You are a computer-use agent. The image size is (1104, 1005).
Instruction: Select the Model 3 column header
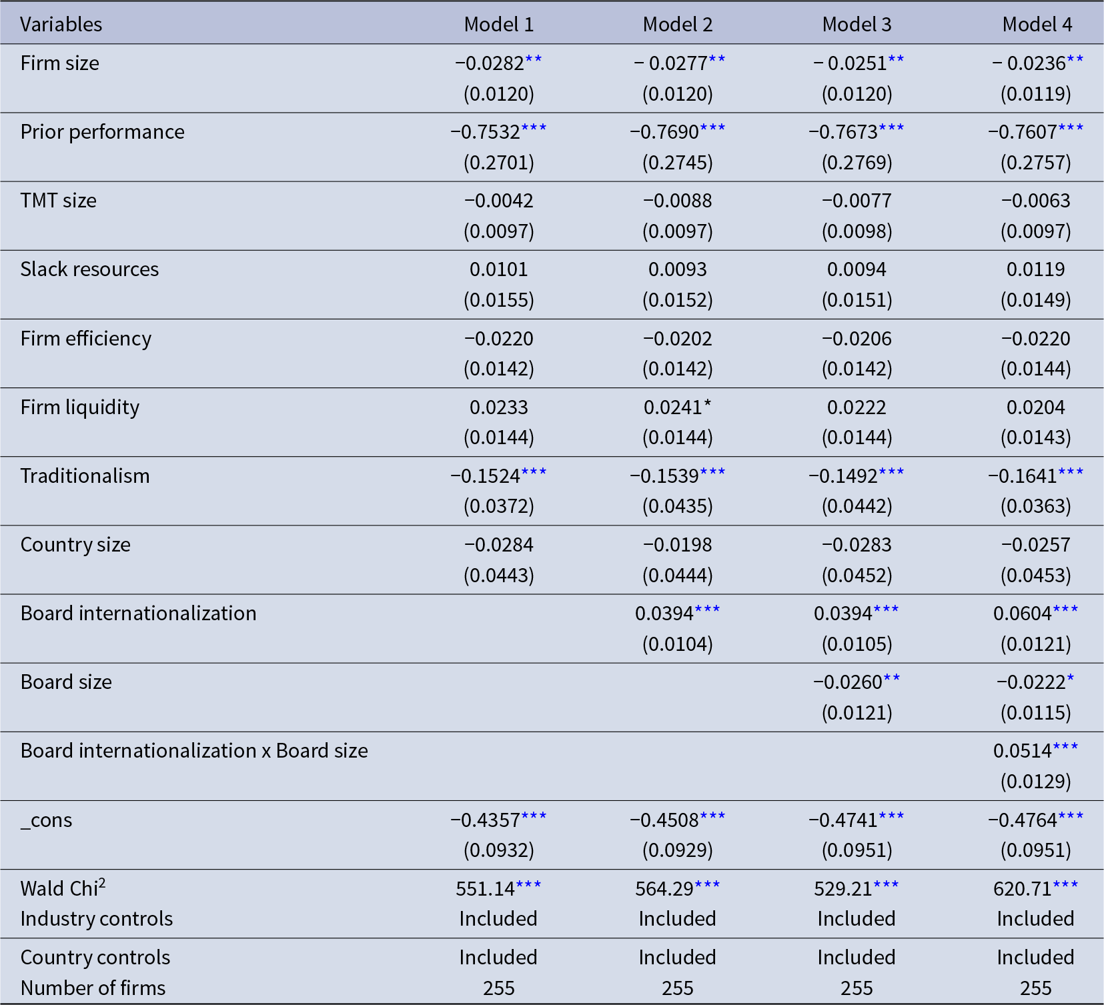click(x=857, y=25)
